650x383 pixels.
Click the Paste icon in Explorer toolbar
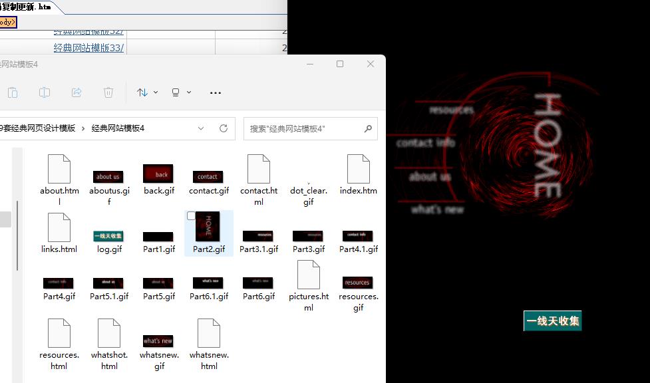tap(13, 92)
